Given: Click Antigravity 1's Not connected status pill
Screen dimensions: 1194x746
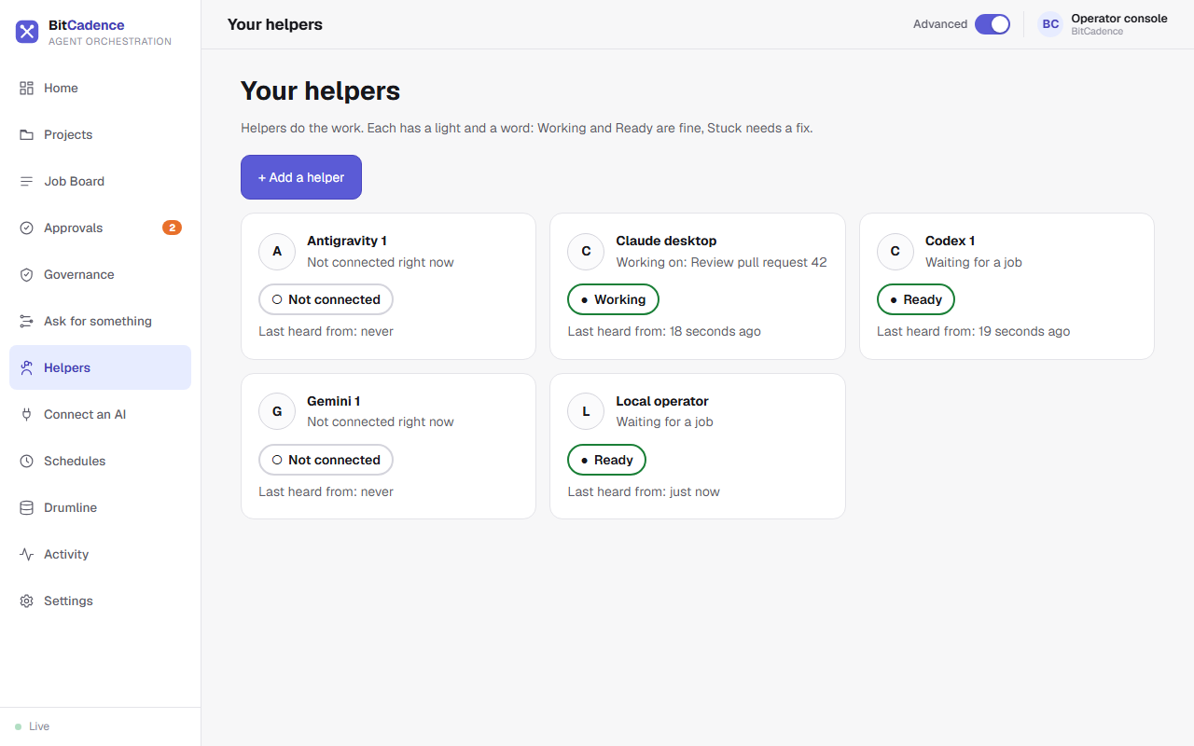Looking at the screenshot, I should click(326, 299).
